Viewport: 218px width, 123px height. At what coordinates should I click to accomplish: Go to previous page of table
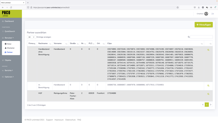point(203,105)
